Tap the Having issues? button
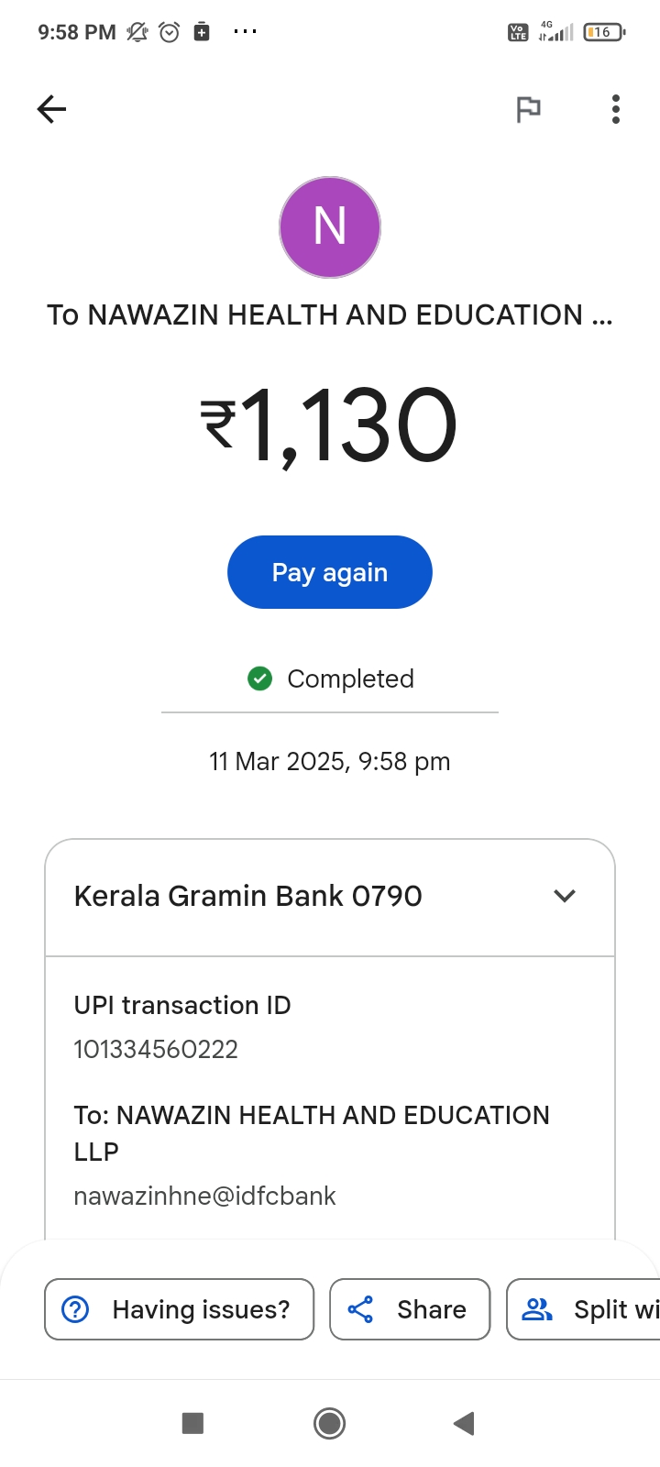 pyautogui.click(x=180, y=1309)
